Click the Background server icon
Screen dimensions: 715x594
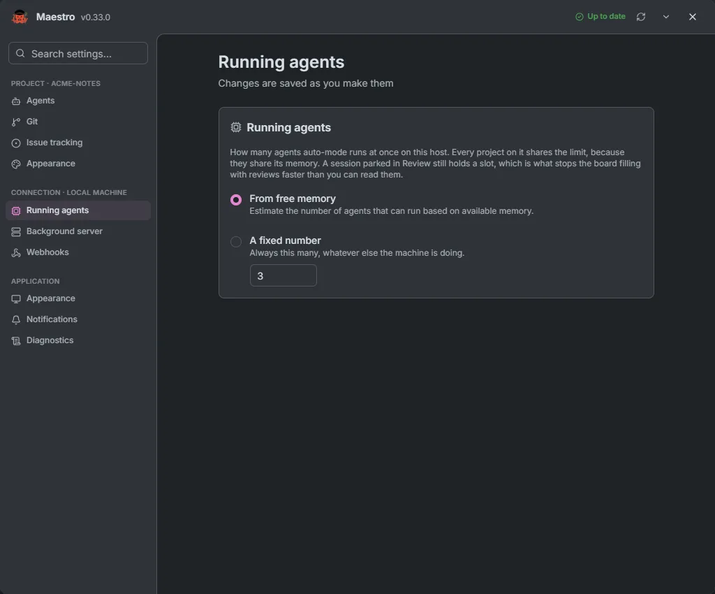tap(16, 232)
